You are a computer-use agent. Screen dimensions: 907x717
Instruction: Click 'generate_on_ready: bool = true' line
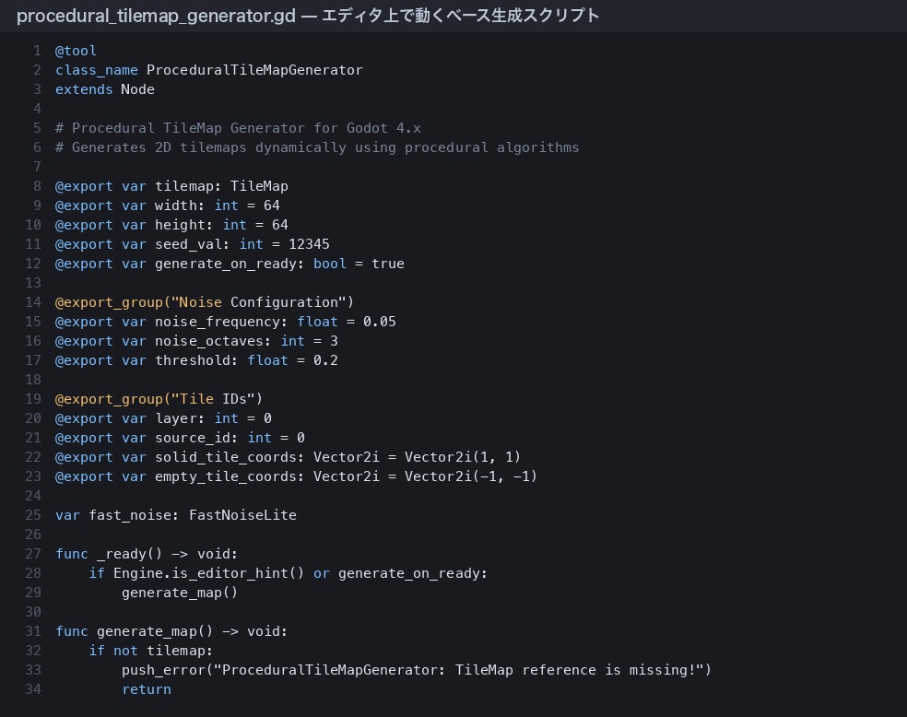point(230,264)
